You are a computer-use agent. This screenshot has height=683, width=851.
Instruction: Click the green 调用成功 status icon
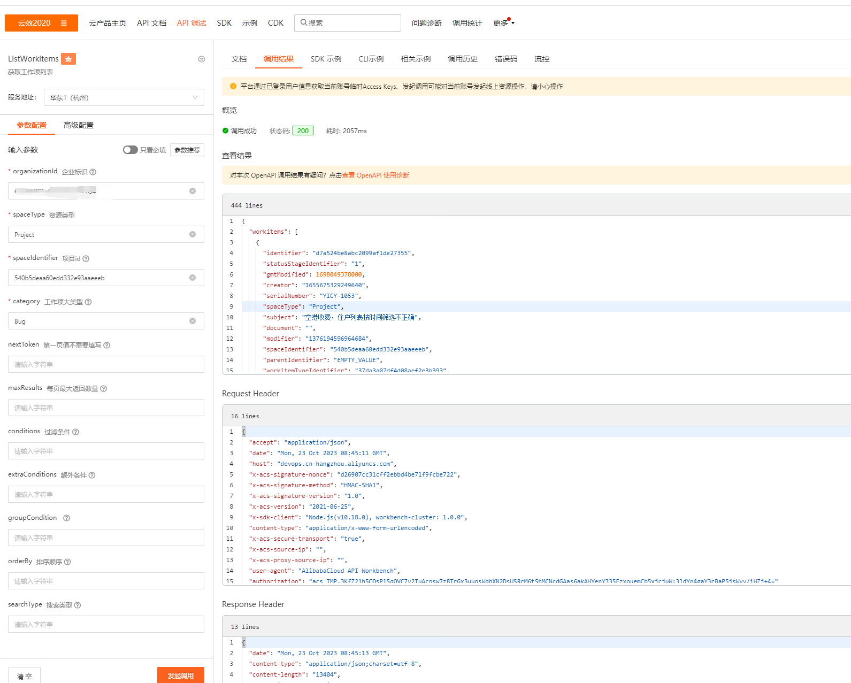[225, 131]
